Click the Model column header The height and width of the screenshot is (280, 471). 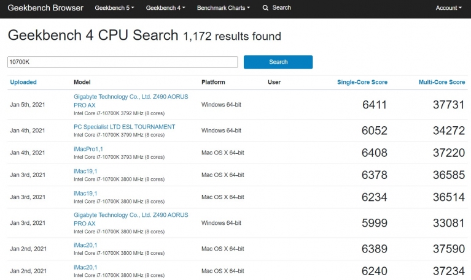[x=82, y=82]
